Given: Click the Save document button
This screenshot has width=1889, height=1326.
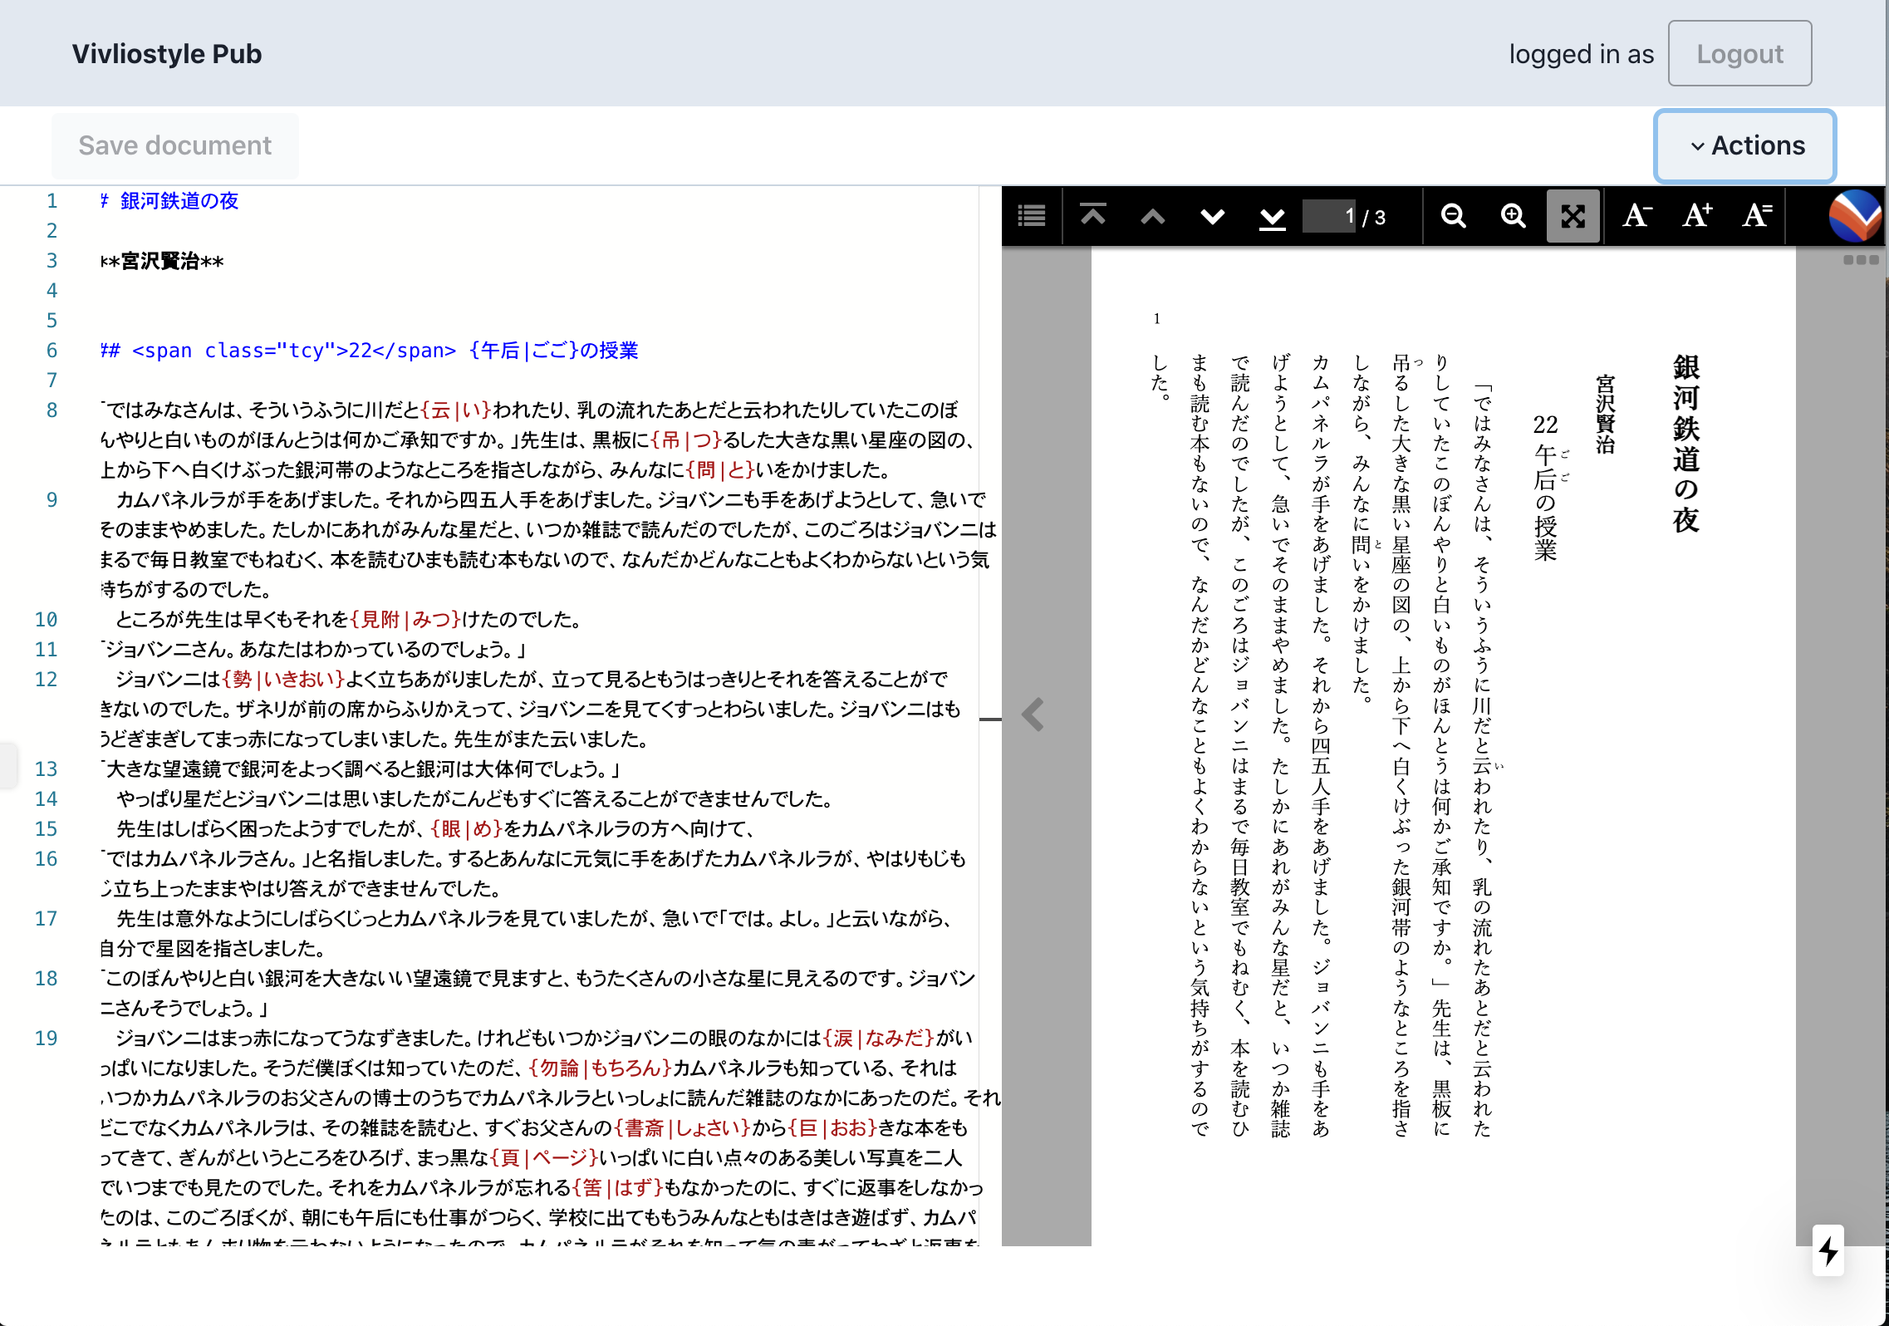Looking at the screenshot, I should pos(174,145).
